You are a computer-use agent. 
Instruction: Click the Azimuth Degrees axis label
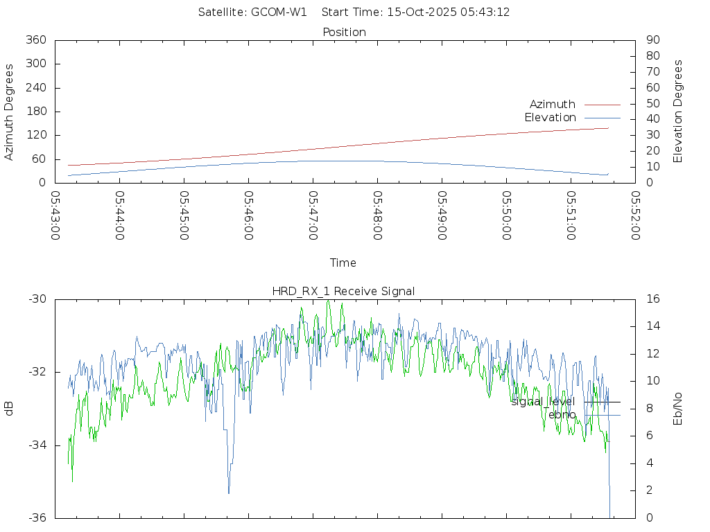(x=10, y=112)
